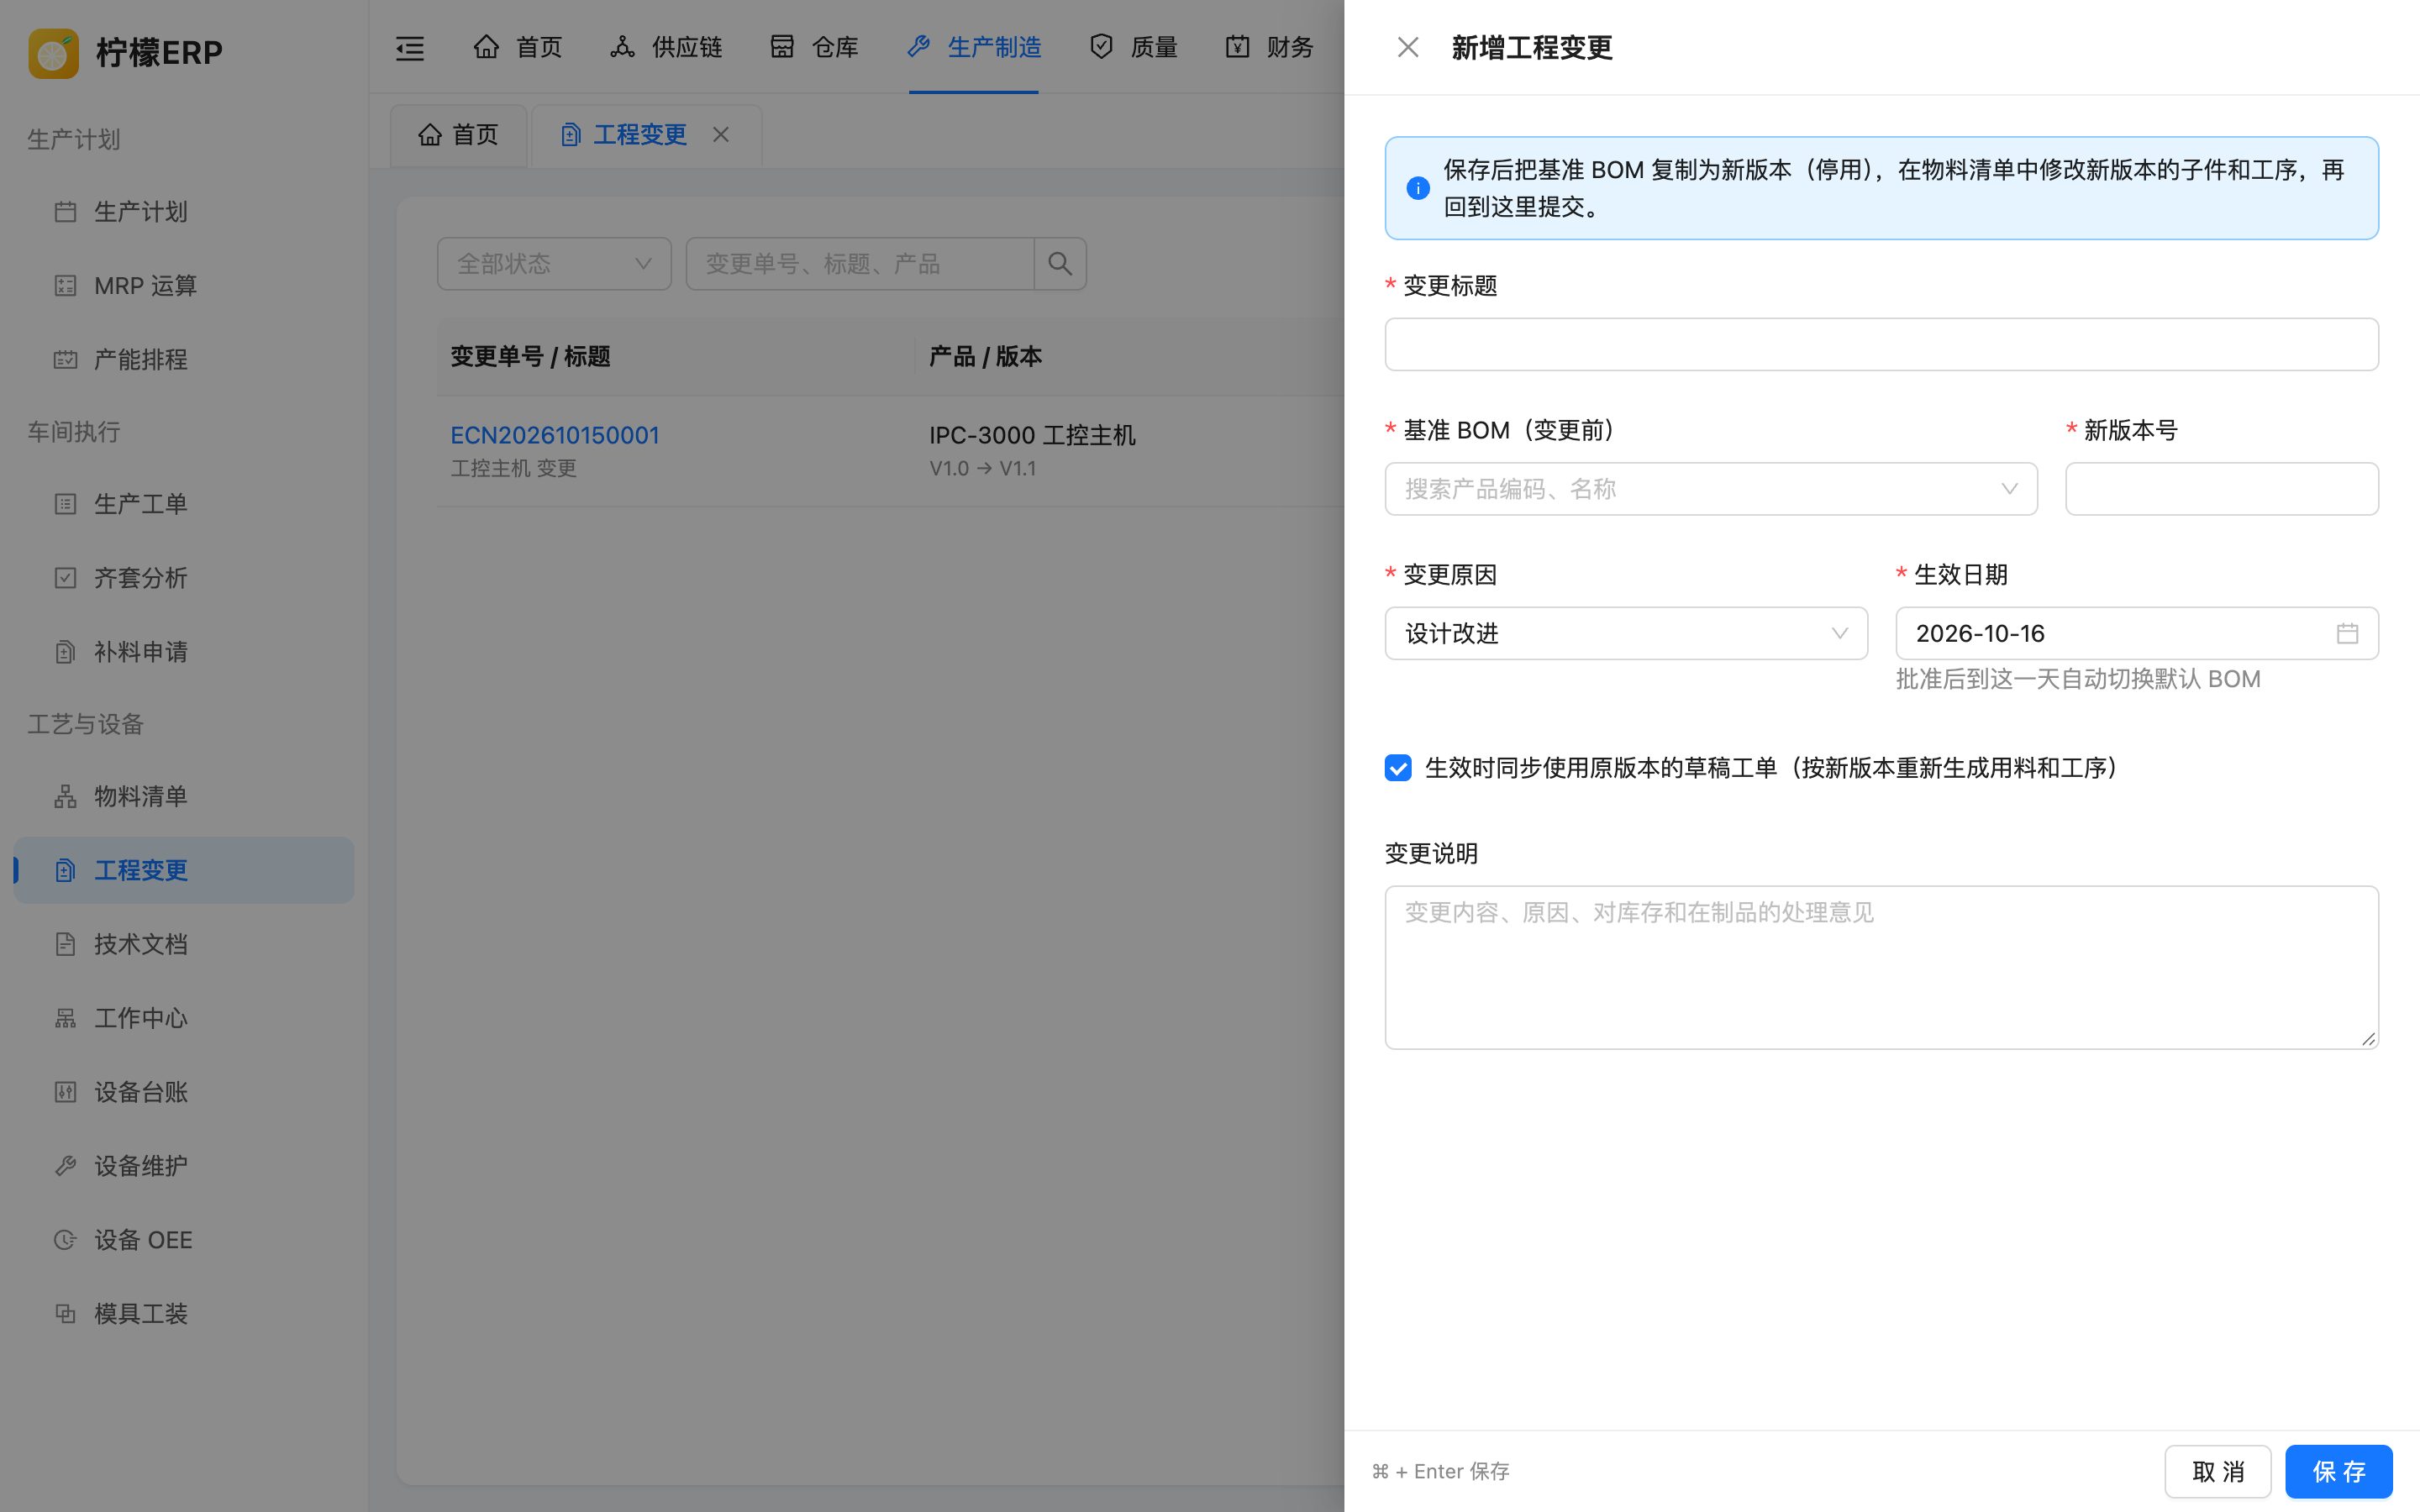Focus the 变更标题 input field
Image resolution: width=2420 pixels, height=1512 pixels.
1881,344
